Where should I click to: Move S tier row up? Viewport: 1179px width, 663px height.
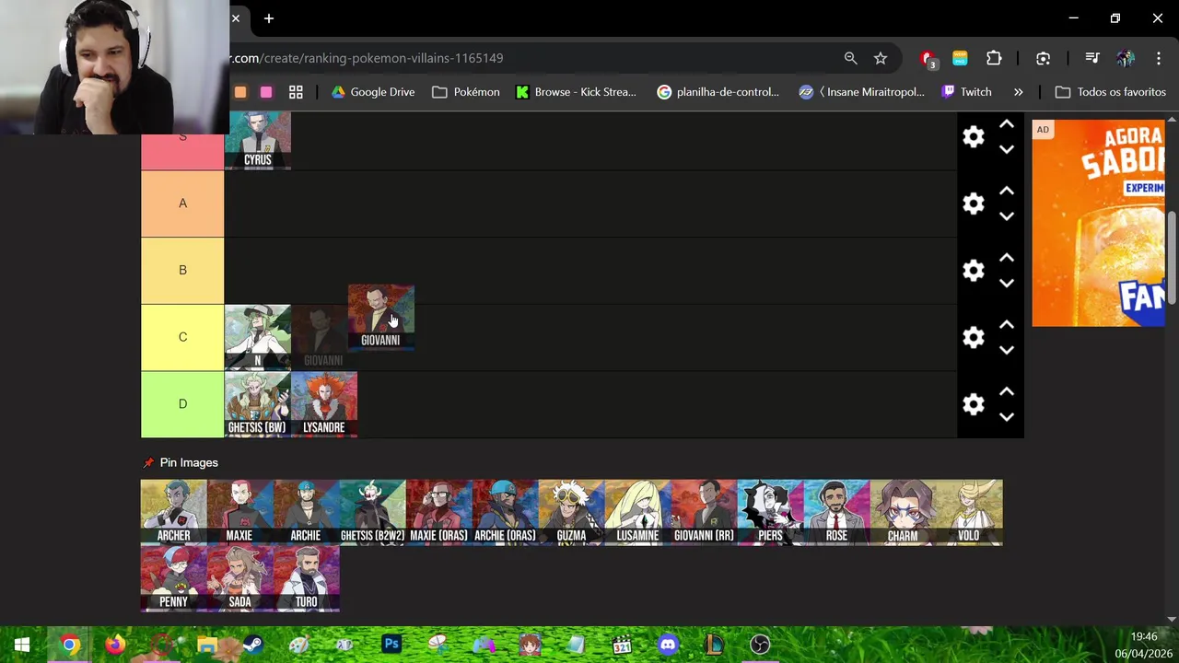1007,124
